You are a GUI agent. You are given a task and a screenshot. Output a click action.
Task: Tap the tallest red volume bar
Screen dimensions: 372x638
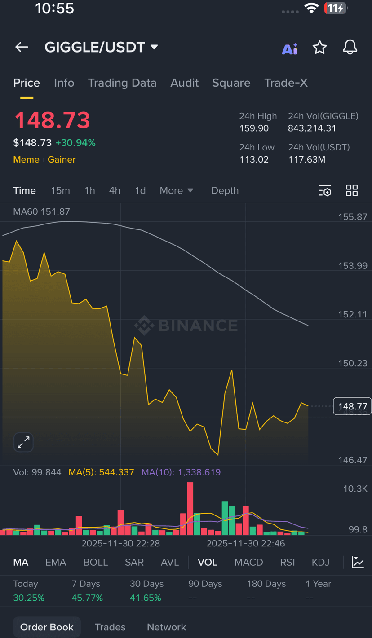[x=190, y=508]
